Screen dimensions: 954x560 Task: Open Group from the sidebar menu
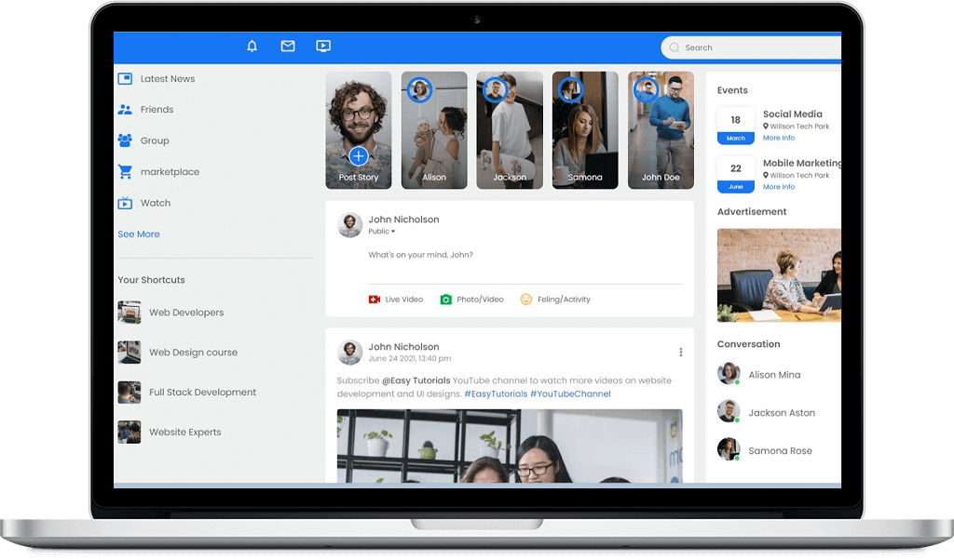[x=155, y=141]
